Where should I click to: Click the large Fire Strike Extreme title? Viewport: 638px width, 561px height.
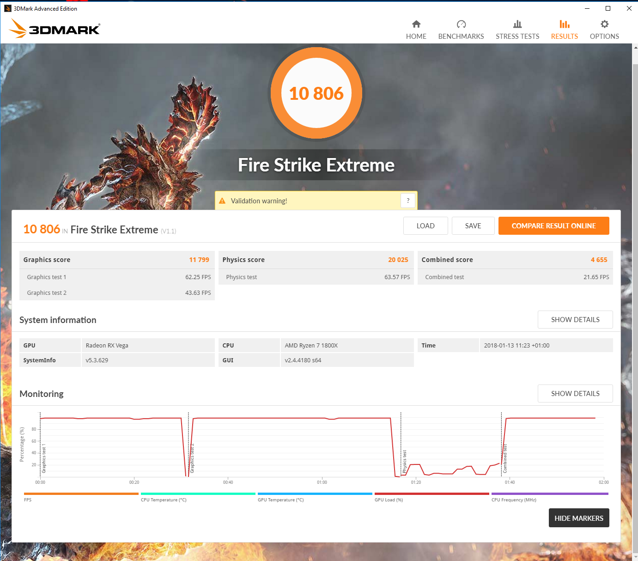coord(316,165)
